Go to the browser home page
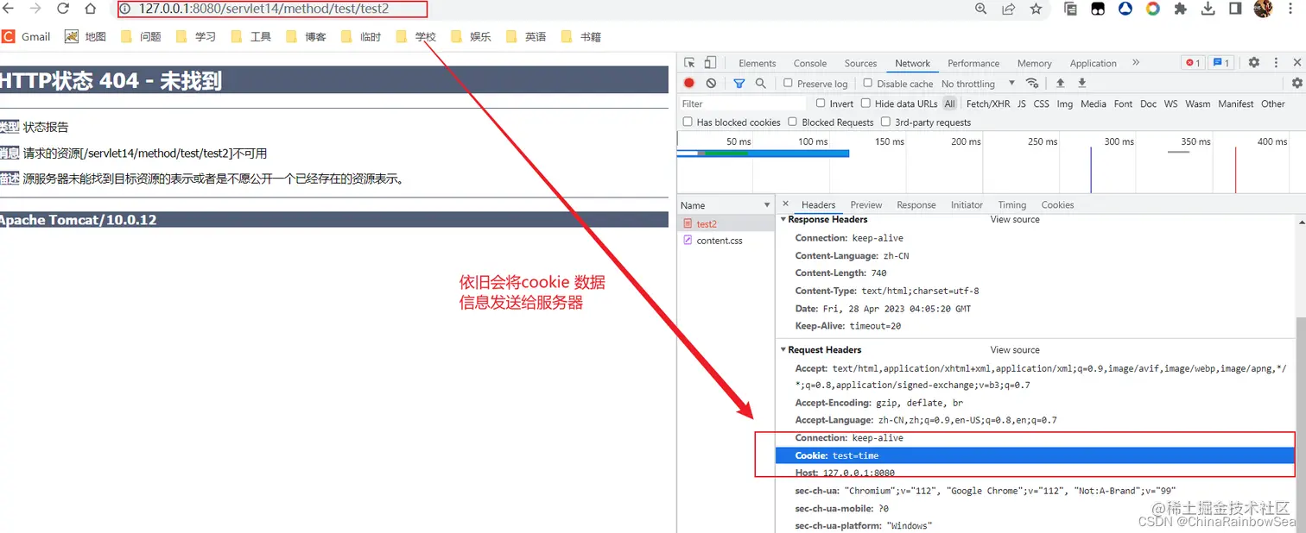This screenshot has height=533, width=1306. 90,9
